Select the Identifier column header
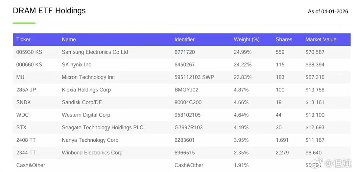This screenshot has width=355, height=172. click(x=184, y=39)
